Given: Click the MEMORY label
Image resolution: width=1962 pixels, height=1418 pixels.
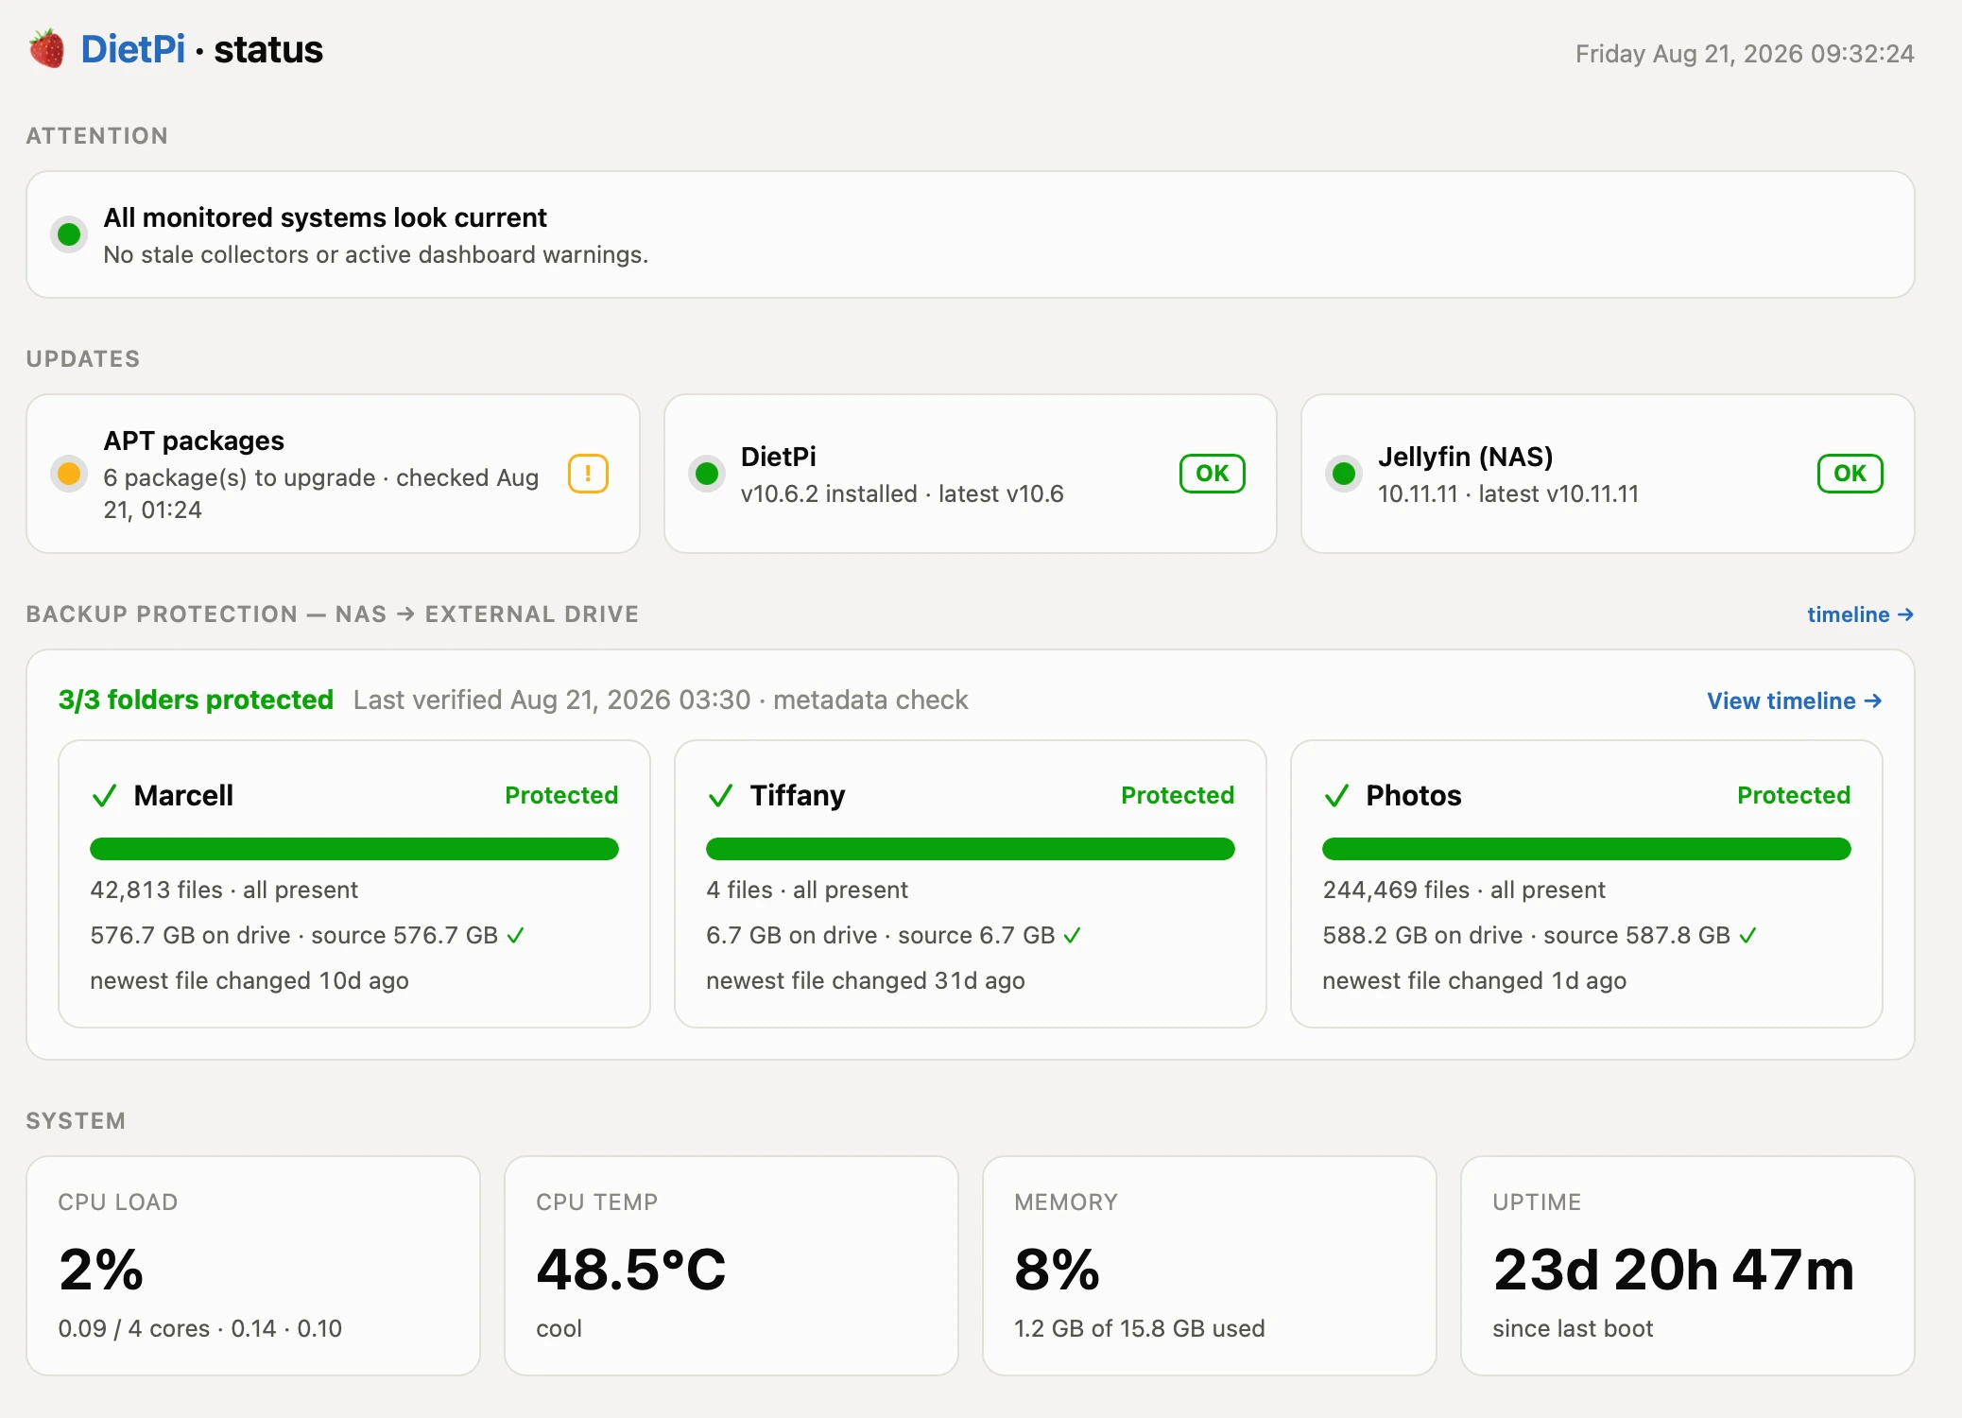Looking at the screenshot, I should 1066,1202.
